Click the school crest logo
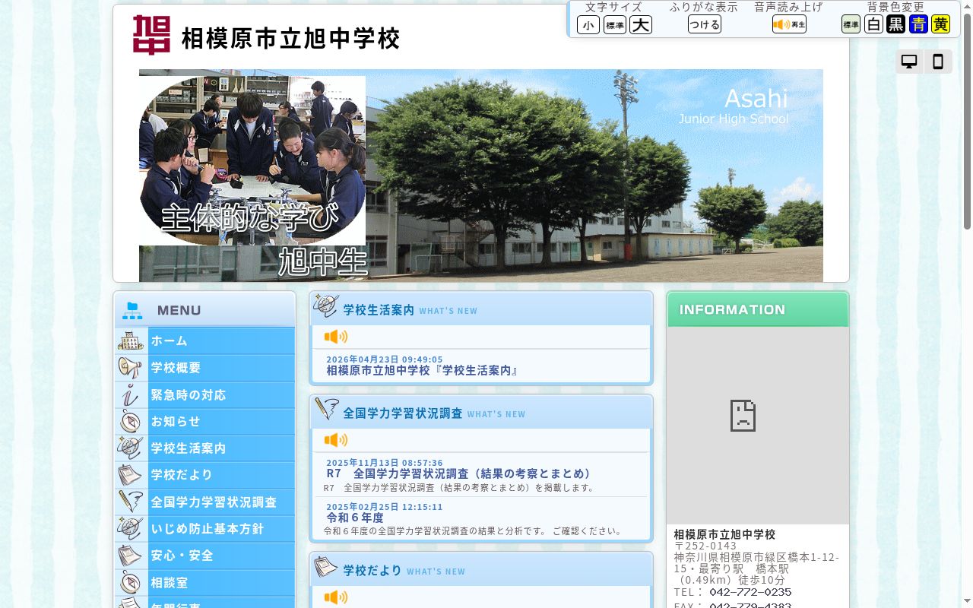 tap(152, 35)
